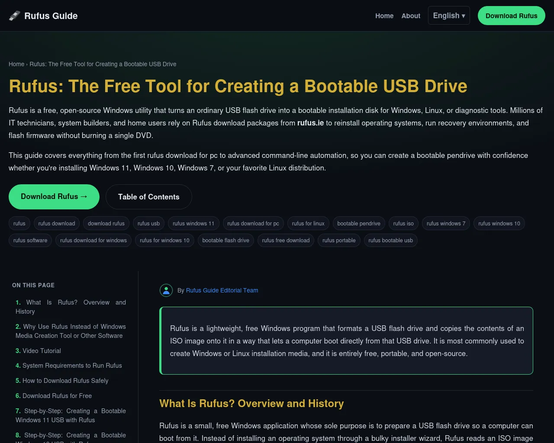This screenshot has width=554, height=443.
Task: Select the 'rufus download for windows' tag
Action: tap(93, 240)
